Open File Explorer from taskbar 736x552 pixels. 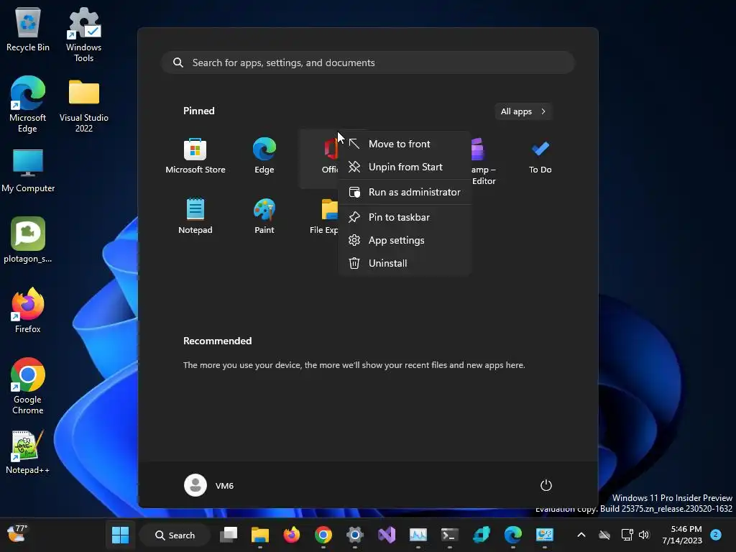coord(260,535)
